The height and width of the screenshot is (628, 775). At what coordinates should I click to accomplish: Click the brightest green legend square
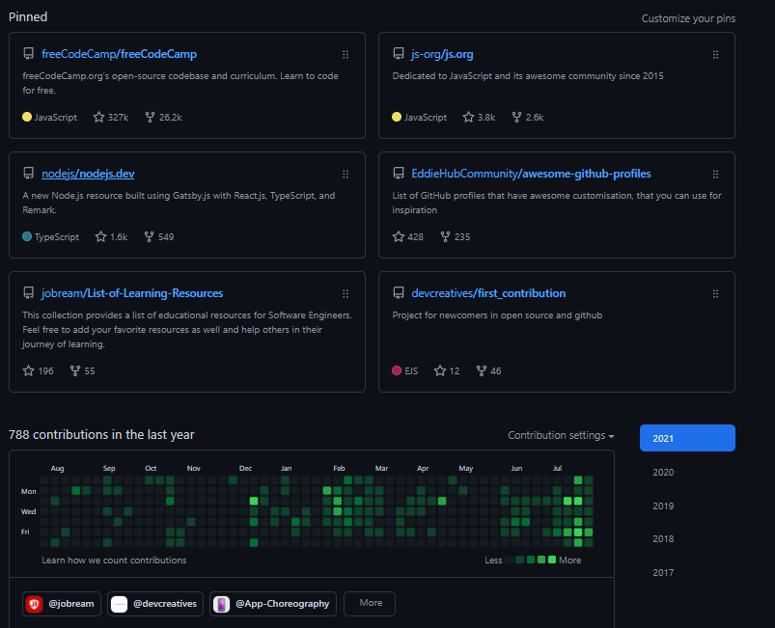552,560
